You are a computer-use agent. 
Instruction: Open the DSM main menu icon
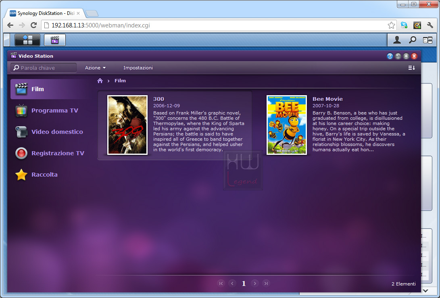(x=27, y=40)
